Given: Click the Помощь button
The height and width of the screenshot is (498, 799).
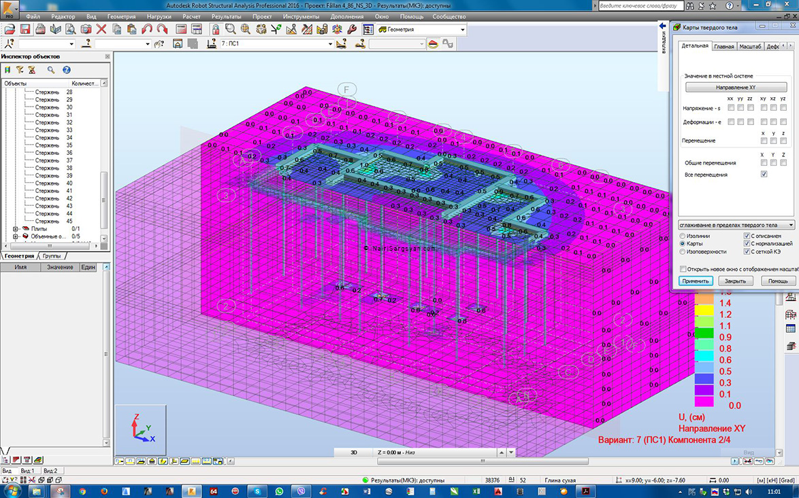Looking at the screenshot, I should (x=778, y=281).
